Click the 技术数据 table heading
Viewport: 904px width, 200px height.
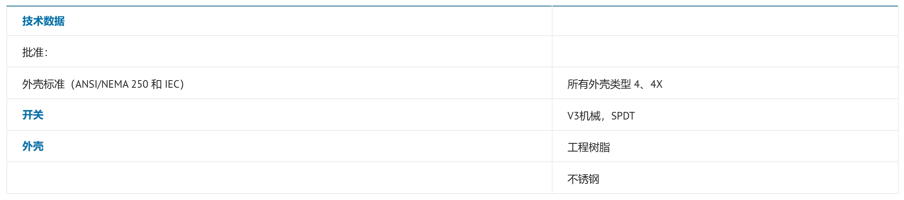coord(43,21)
